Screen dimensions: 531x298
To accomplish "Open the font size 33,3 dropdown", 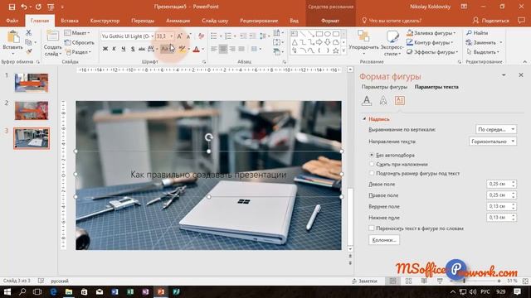I will (172, 36).
